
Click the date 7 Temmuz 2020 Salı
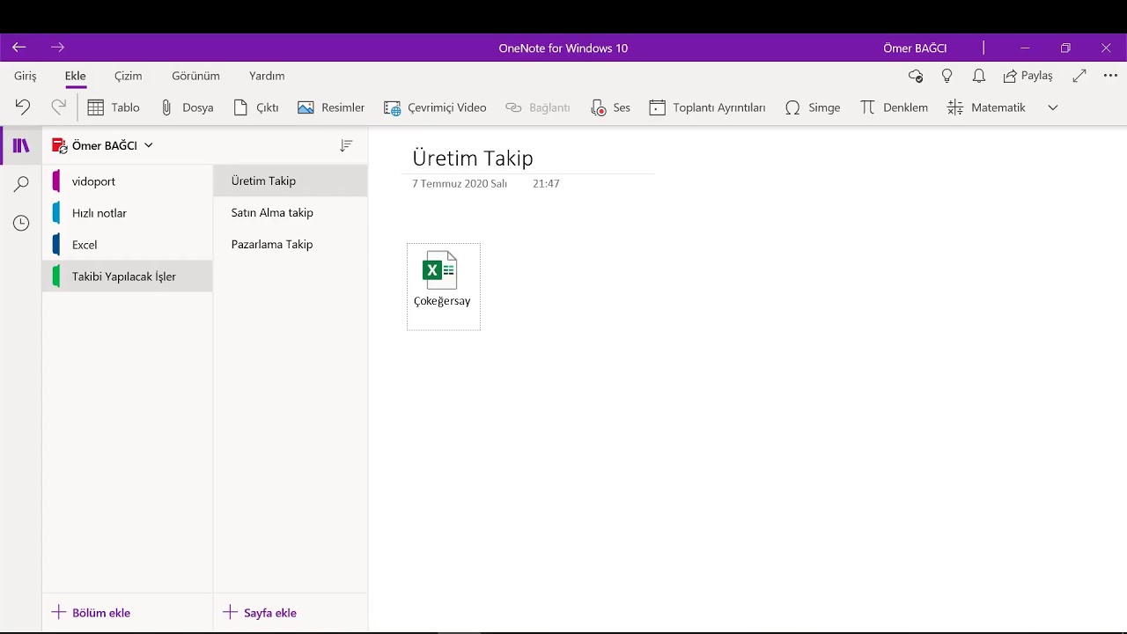(x=460, y=184)
